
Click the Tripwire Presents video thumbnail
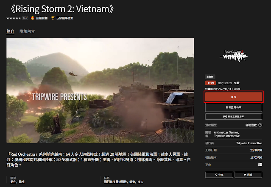(100, 90)
